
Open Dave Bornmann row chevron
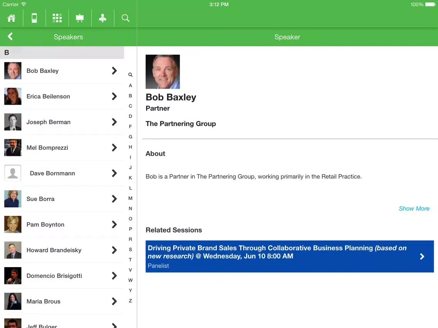(x=114, y=173)
